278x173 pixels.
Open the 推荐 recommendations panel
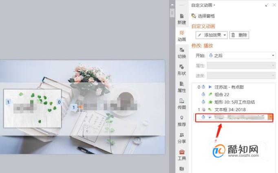click(181, 121)
